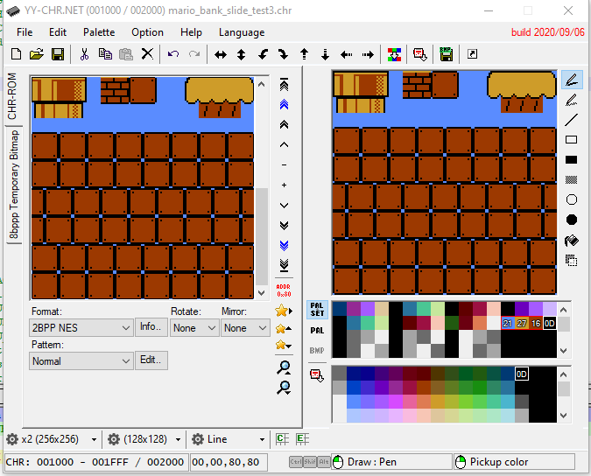Zoom in with the upper magnifier
This screenshot has height=476, width=591.
click(284, 367)
